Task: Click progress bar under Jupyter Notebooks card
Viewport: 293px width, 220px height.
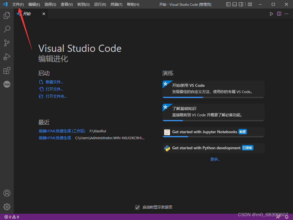Action: point(213,137)
